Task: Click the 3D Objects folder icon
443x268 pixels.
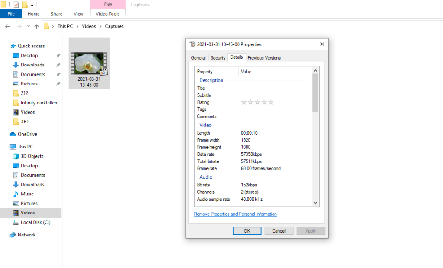Action: click(x=16, y=156)
